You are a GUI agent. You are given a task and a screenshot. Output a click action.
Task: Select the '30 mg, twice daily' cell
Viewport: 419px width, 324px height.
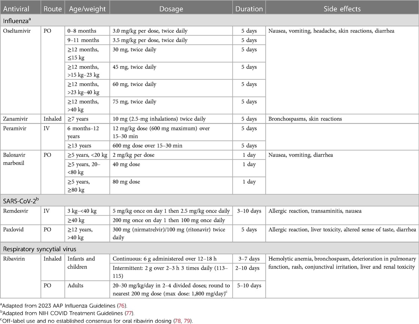171,53
